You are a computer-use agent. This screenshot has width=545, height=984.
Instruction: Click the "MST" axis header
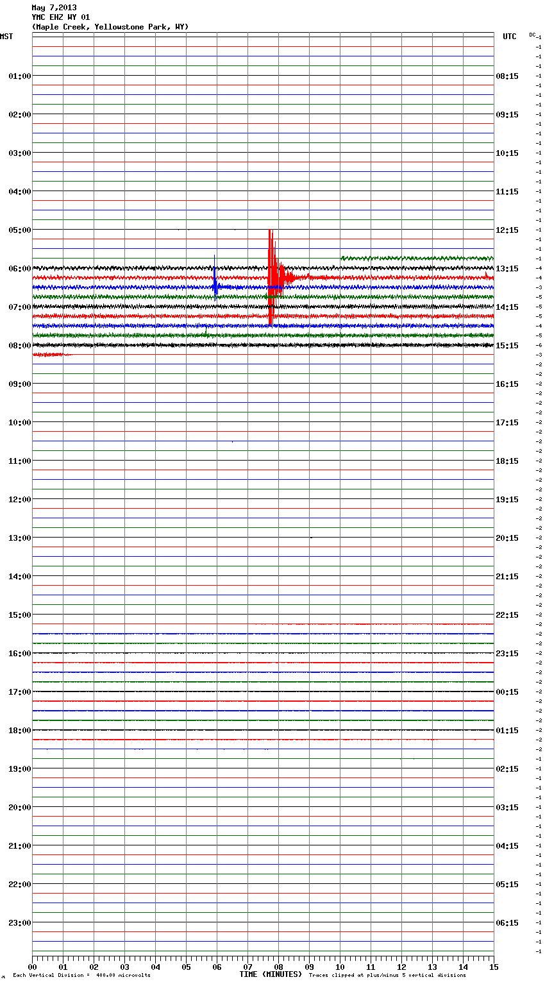pos(6,37)
